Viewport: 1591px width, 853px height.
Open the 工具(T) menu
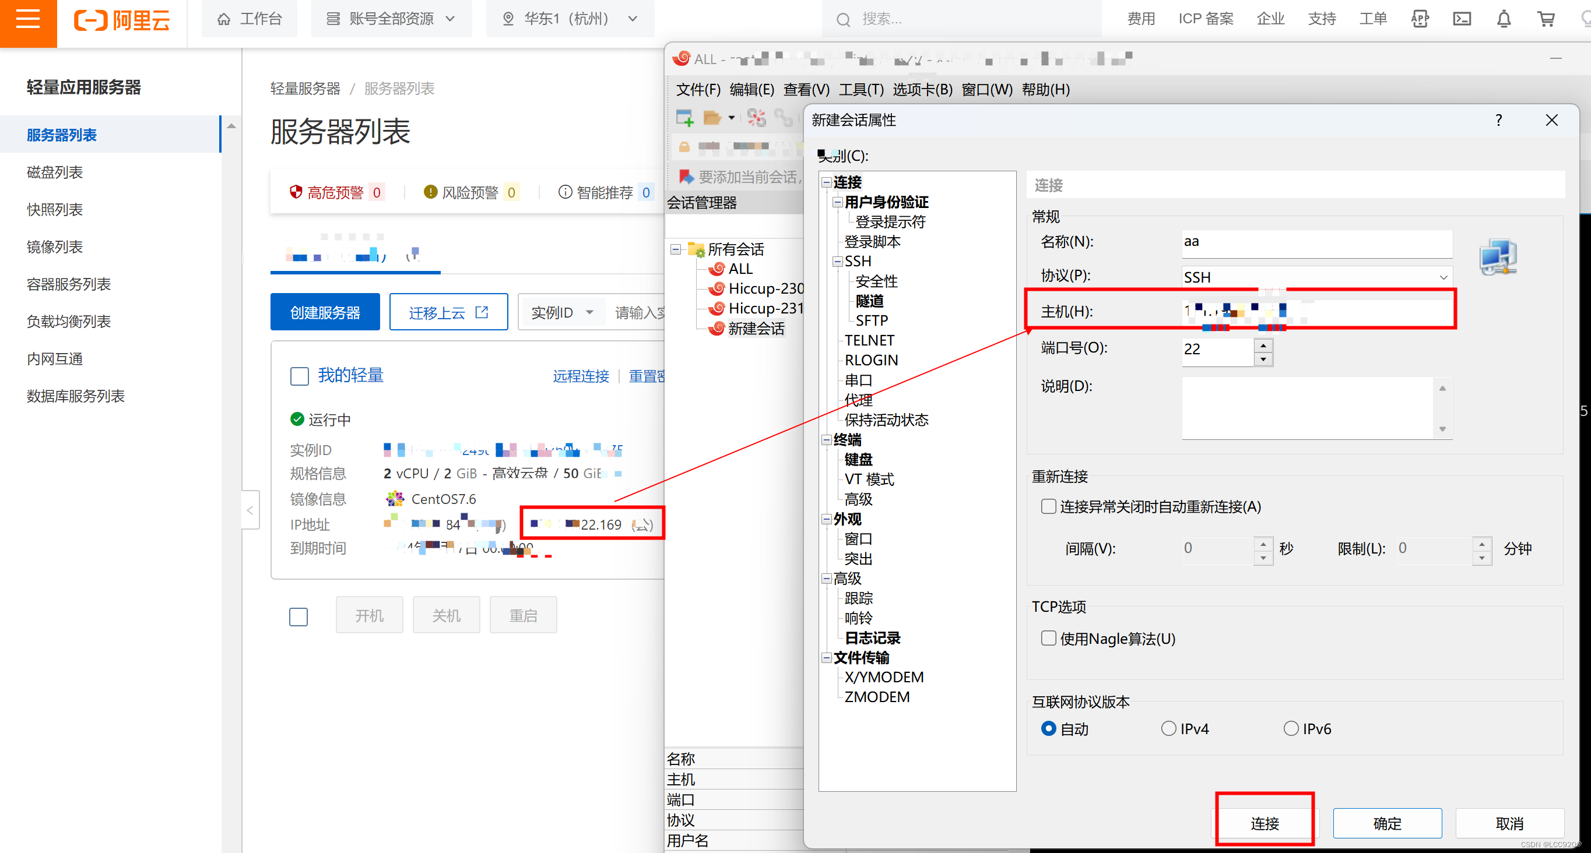(x=861, y=90)
